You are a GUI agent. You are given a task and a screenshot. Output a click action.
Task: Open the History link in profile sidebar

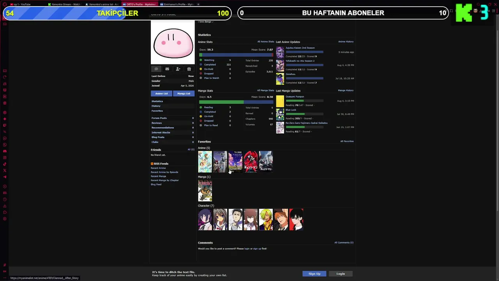156,106
